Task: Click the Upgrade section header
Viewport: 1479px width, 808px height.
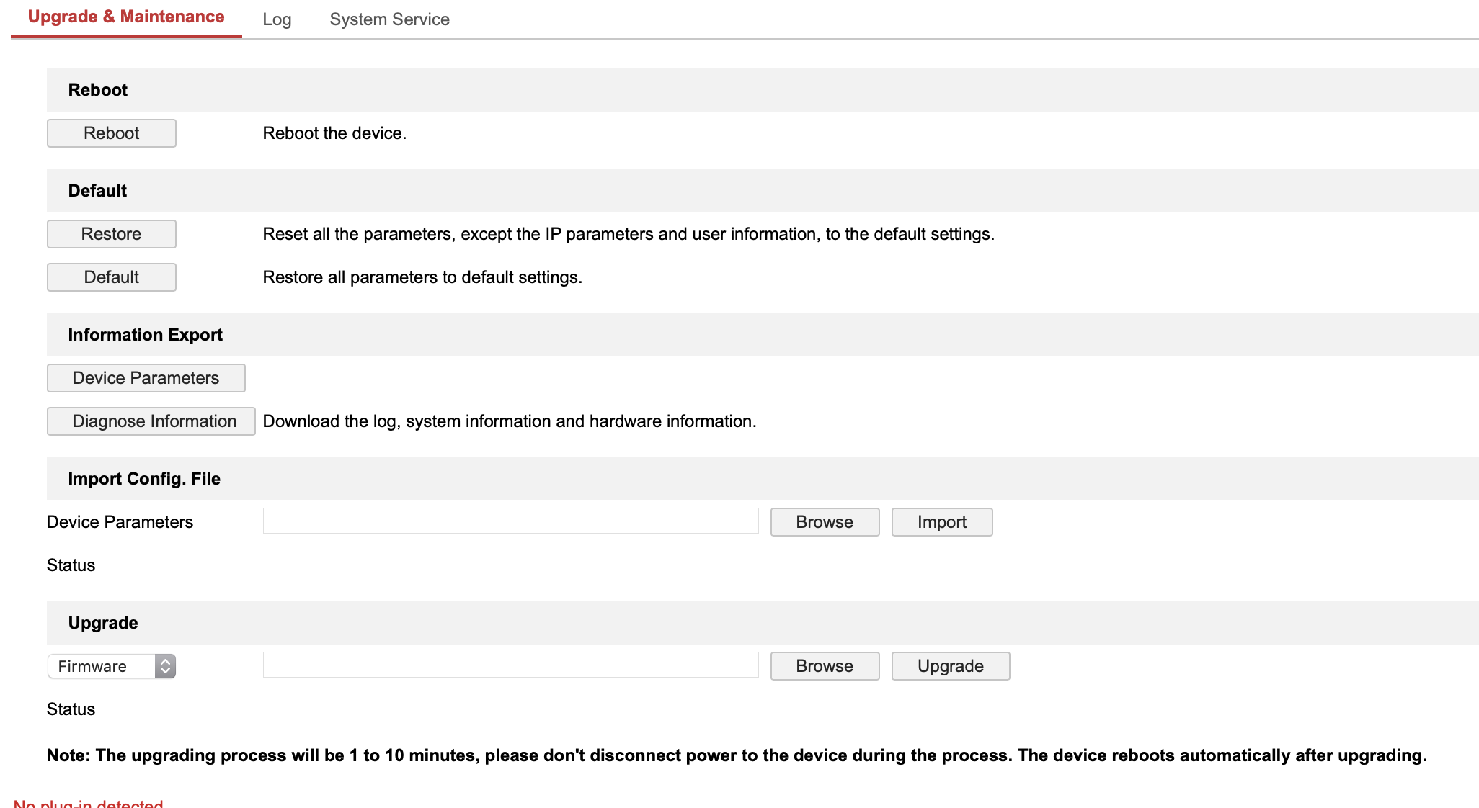Action: (103, 623)
